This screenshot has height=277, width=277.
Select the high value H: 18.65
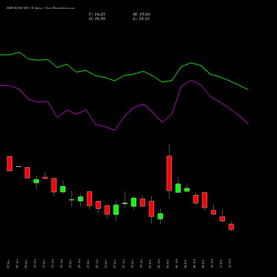[x=141, y=14]
